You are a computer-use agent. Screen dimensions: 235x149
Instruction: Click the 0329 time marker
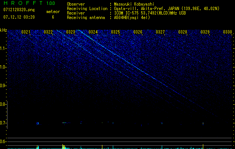pyautogui.click(x=205, y=32)
